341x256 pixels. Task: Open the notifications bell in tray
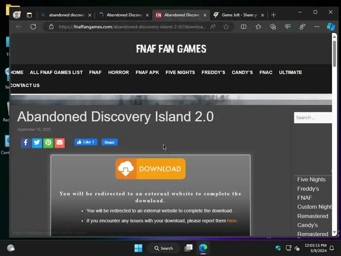point(332,248)
